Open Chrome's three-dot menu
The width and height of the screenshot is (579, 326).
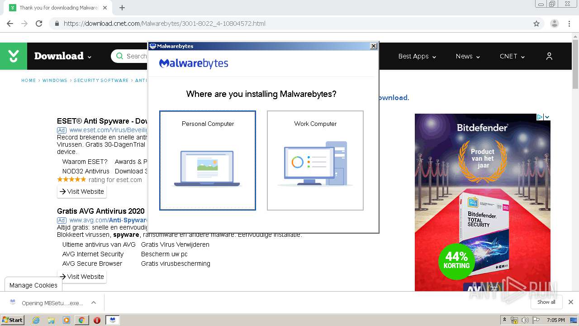point(570,24)
